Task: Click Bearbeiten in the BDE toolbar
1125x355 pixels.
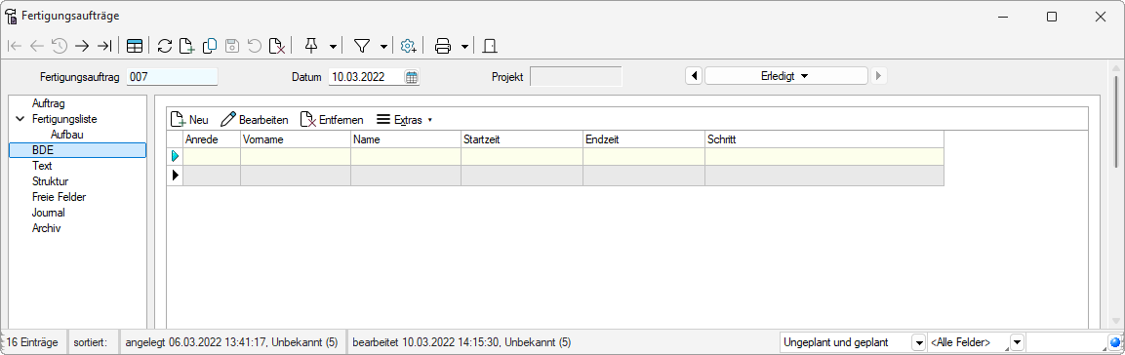Action: (255, 120)
